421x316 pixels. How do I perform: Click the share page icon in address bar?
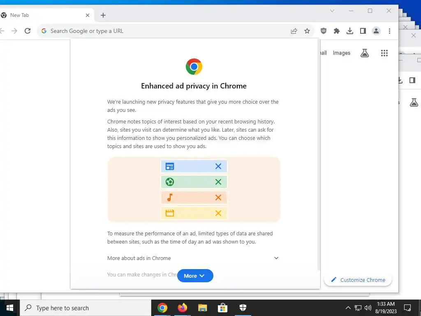(294, 31)
